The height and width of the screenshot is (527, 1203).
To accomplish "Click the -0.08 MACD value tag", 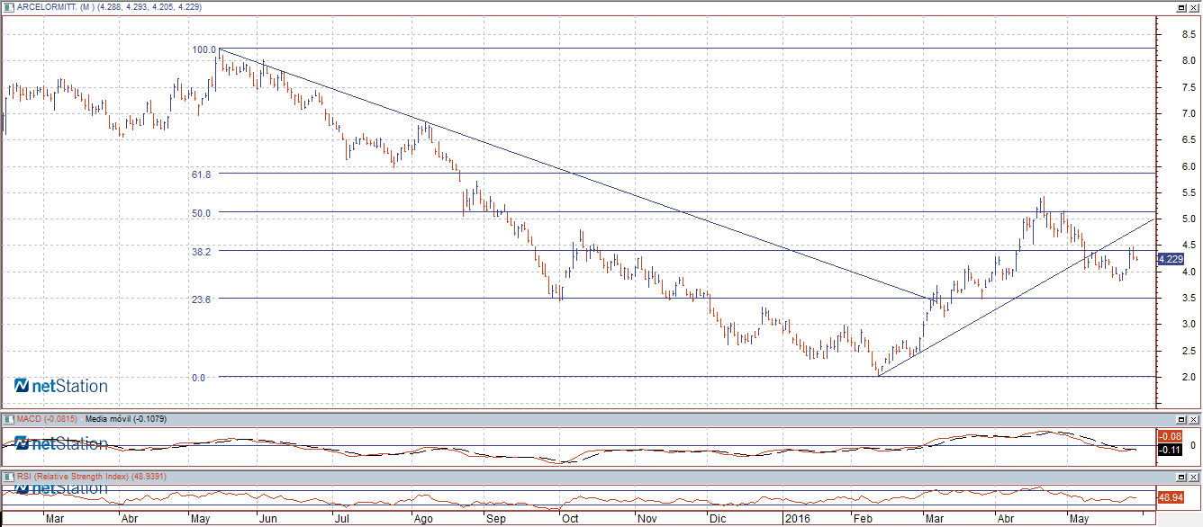I will (x=1168, y=436).
